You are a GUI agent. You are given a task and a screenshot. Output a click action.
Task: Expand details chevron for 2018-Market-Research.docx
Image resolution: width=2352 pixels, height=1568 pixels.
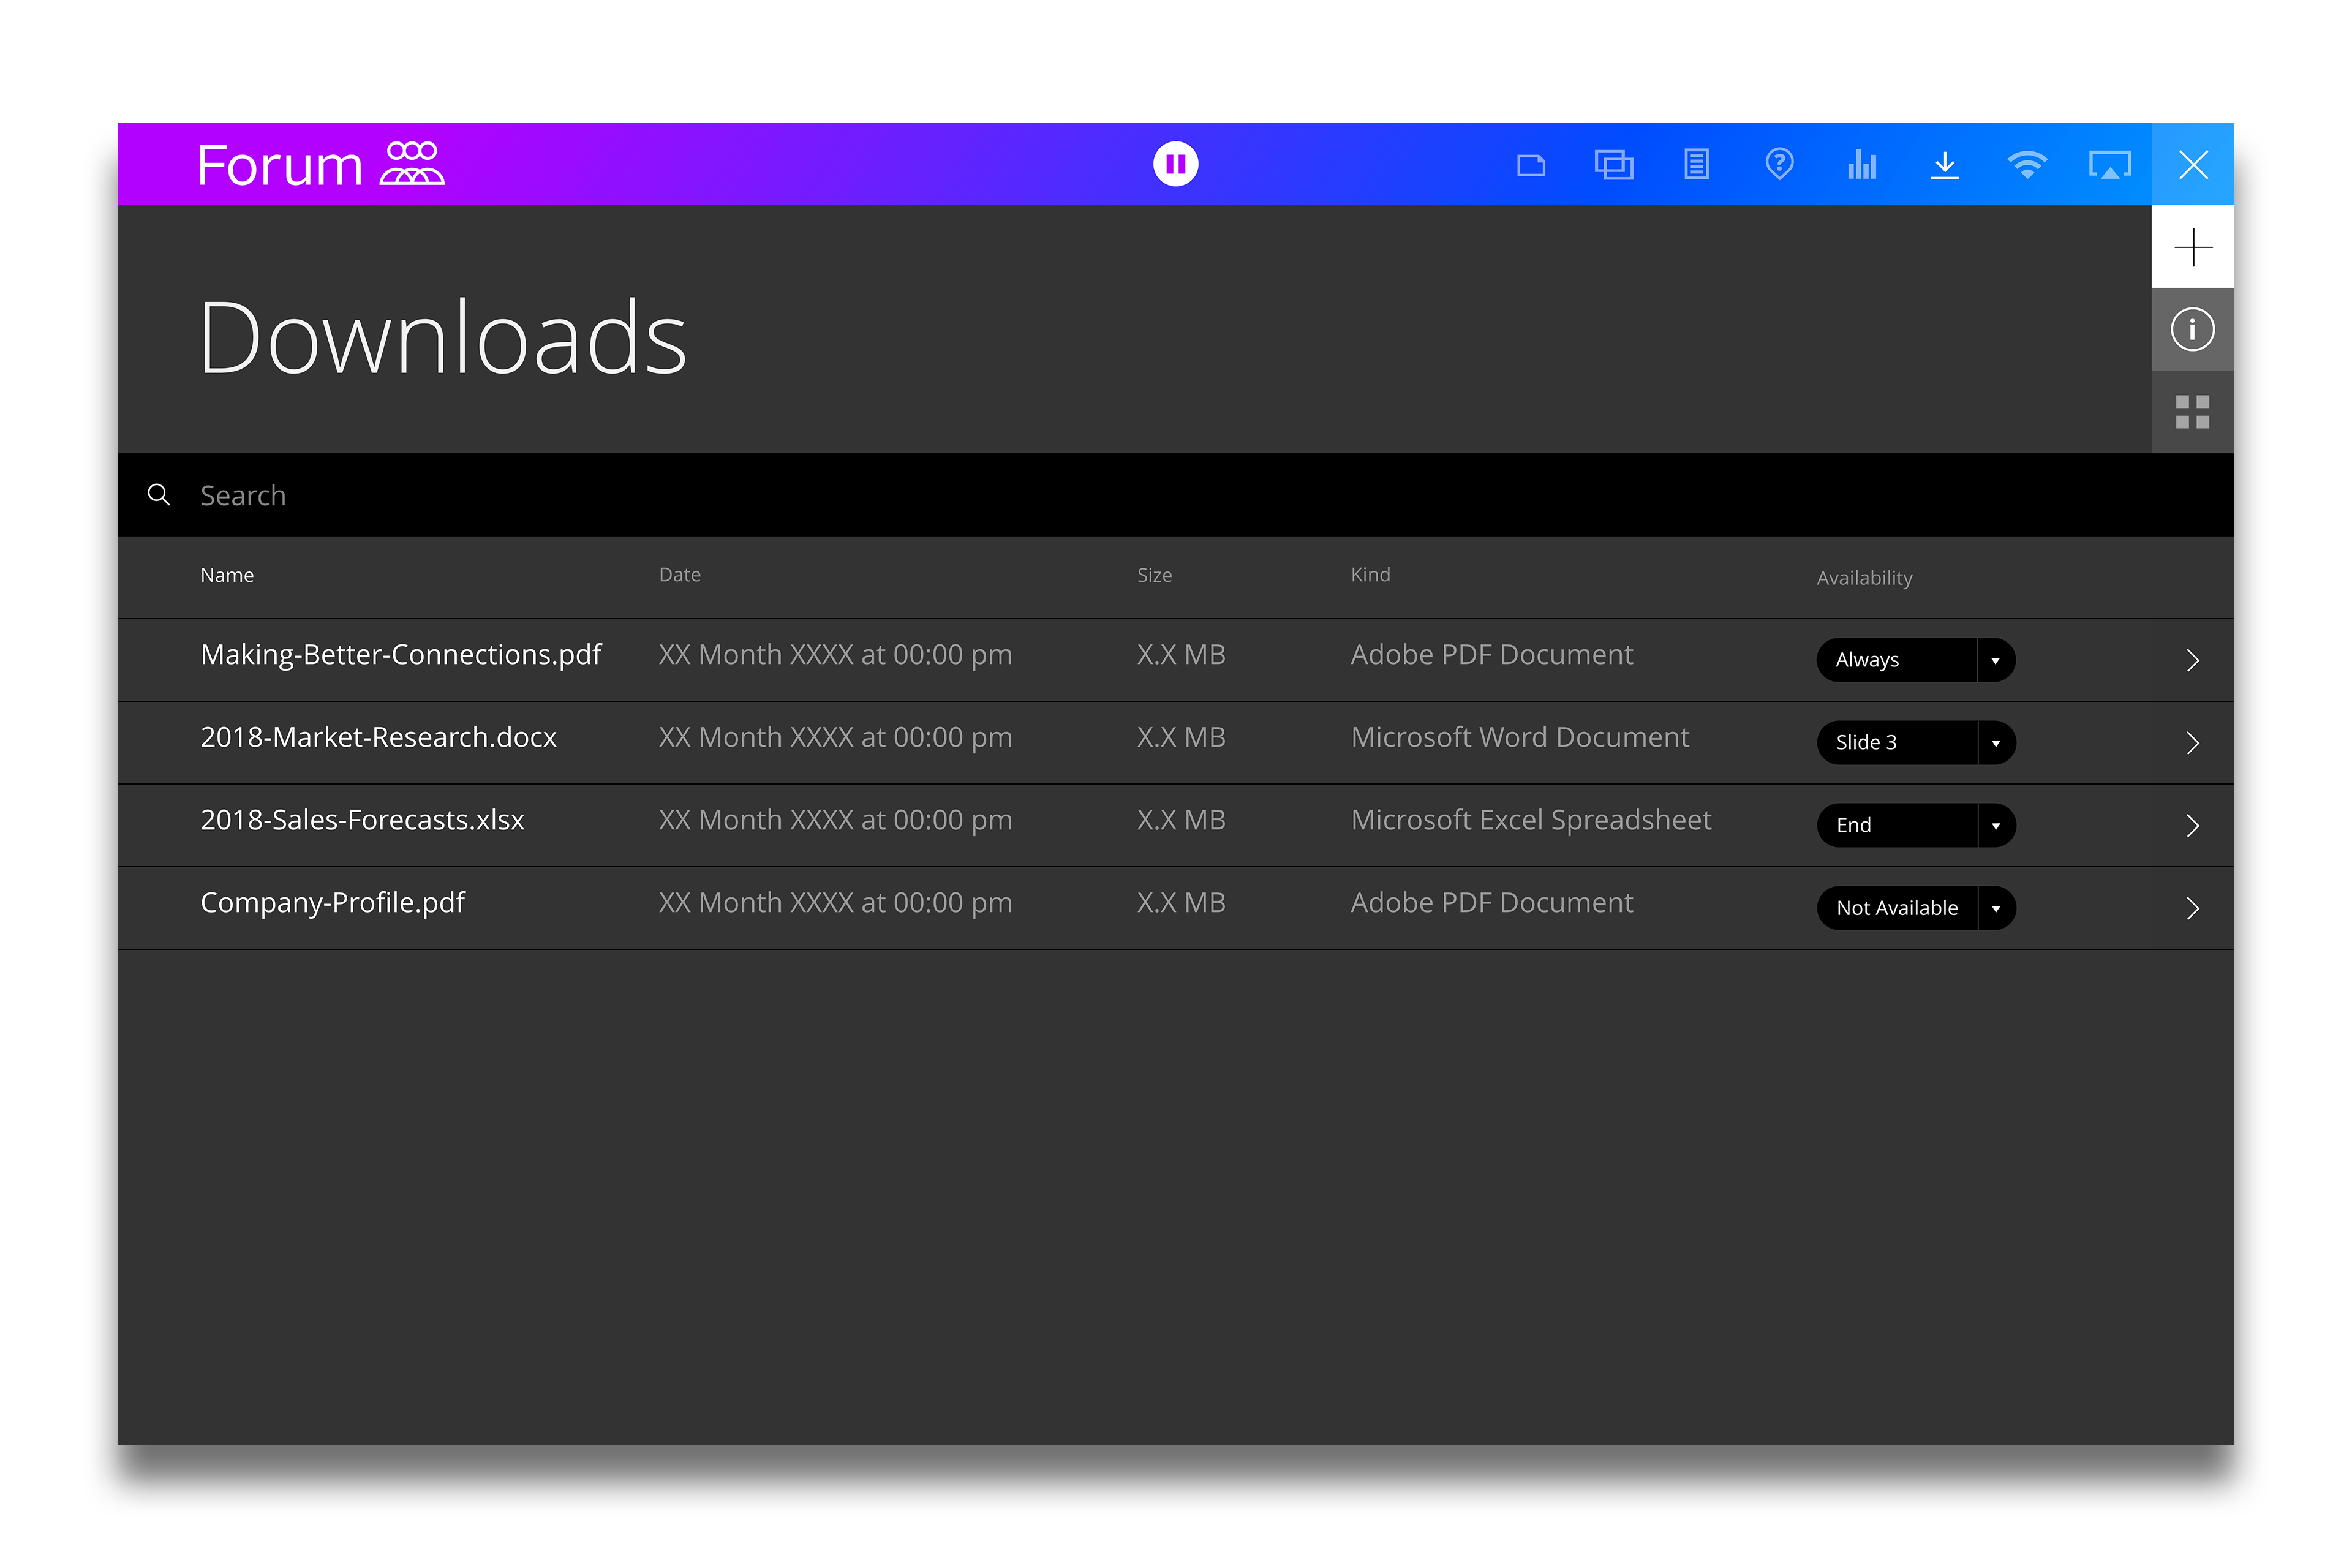pyautogui.click(x=2192, y=743)
